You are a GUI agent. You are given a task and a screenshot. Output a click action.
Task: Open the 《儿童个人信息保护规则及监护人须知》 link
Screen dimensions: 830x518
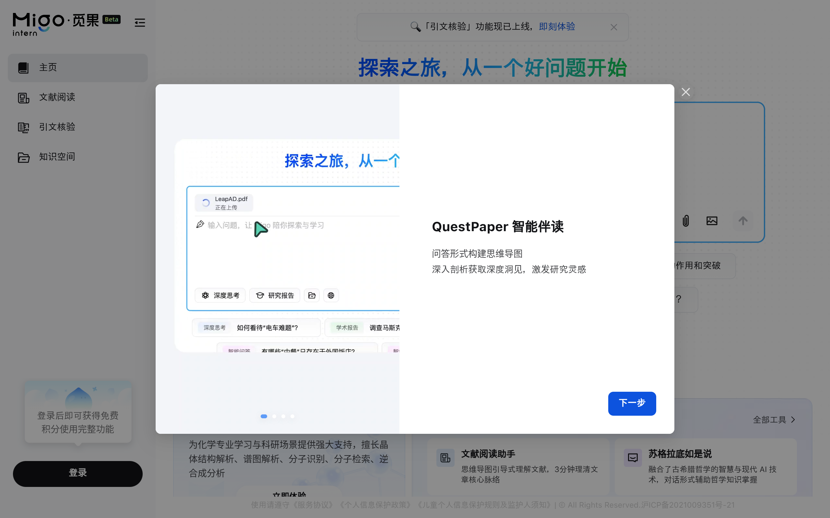484,505
